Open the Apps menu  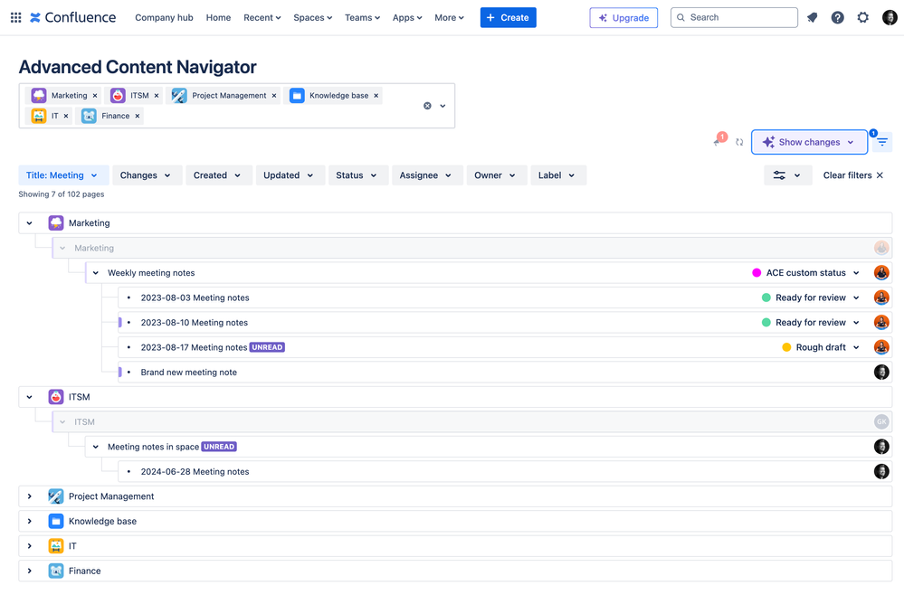(x=407, y=17)
